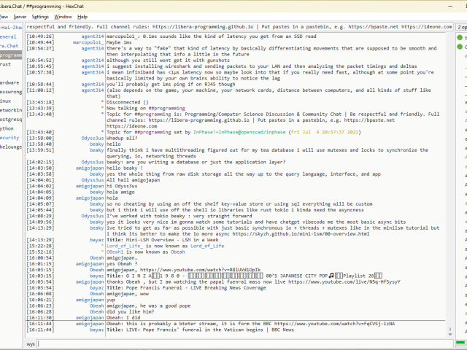Switch to the security channel in the tree
Screen dimensions: 467x350
tap(9, 137)
